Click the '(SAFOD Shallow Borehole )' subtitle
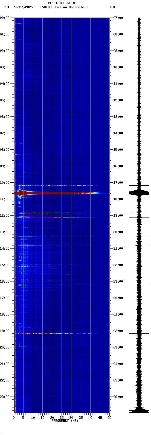The image size is (151, 435). point(64,7)
